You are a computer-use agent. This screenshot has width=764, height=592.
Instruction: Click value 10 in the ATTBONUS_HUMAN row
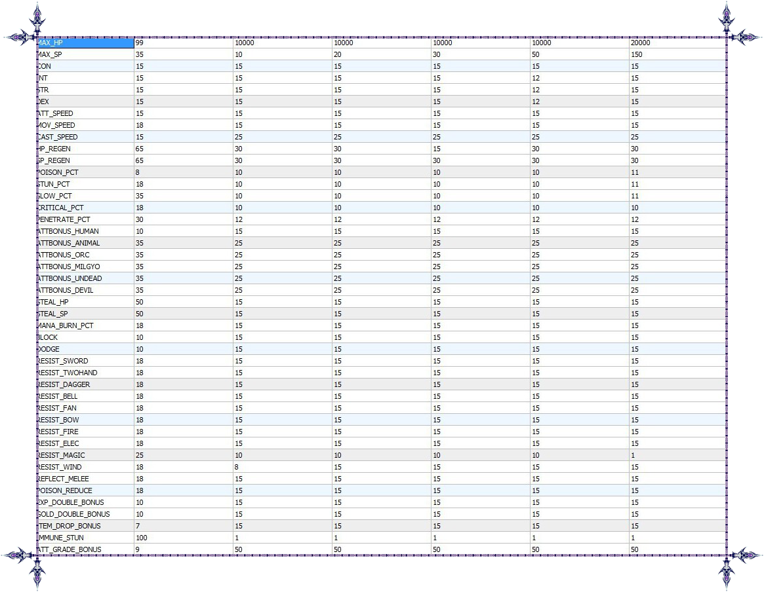[139, 231]
